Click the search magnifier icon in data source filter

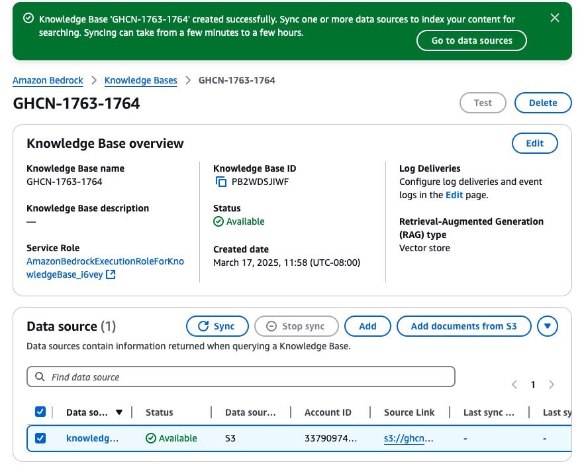[40, 377]
